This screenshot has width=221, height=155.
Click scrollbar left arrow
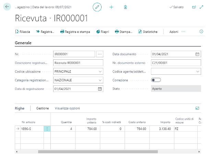coord(16,152)
